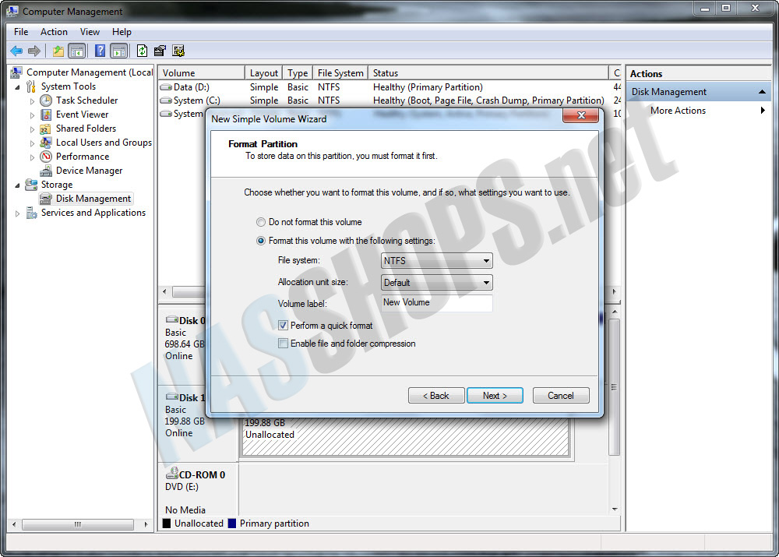This screenshot has width=779, height=557.
Task: Sort by the Type column header
Action: [298, 73]
